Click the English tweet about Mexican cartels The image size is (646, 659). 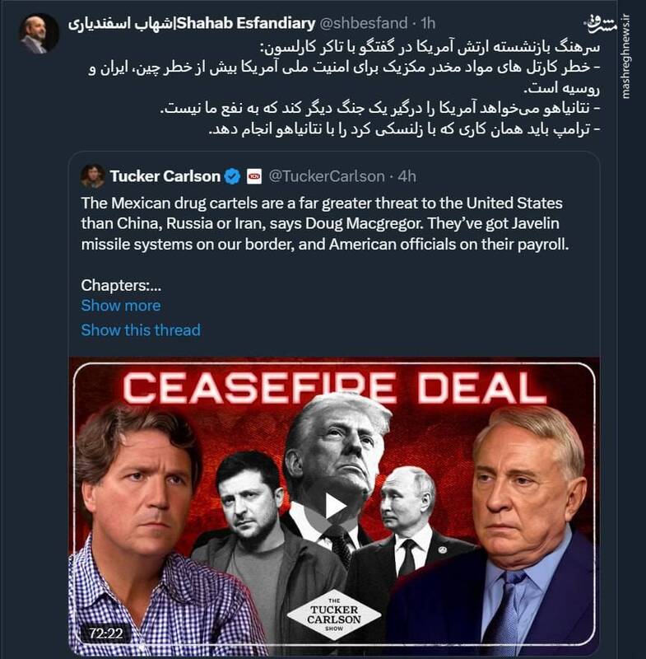coord(329,217)
